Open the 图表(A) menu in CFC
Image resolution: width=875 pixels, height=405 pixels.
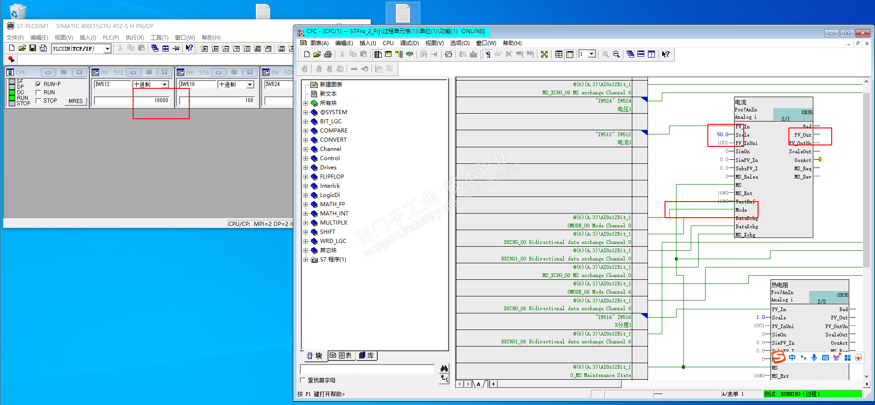(319, 43)
